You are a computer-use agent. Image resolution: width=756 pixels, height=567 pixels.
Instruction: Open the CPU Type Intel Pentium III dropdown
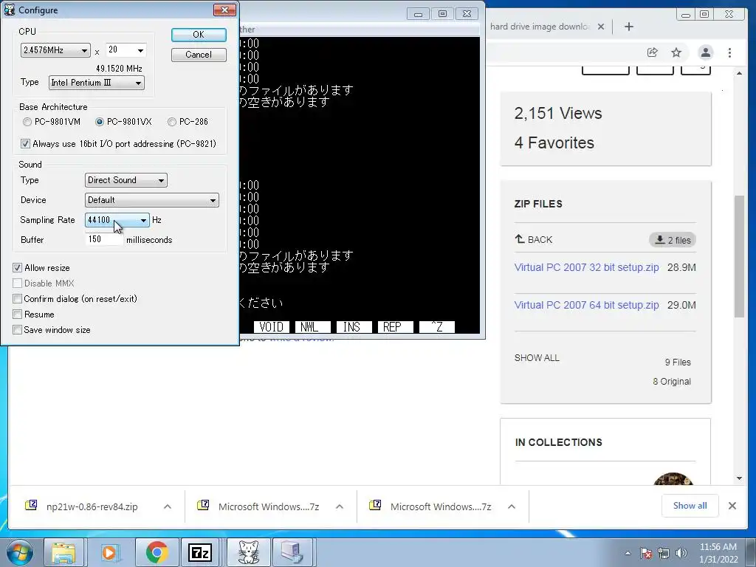pyautogui.click(x=97, y=83)
